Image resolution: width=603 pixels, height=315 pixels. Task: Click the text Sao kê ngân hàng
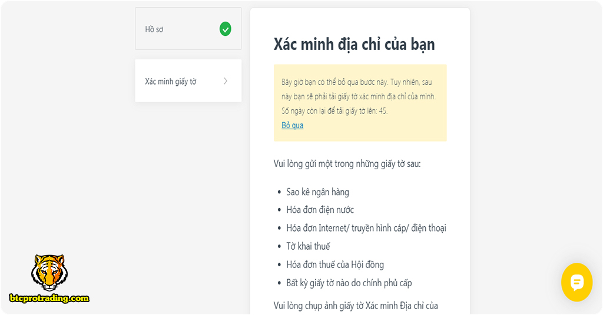coord(317,192)
